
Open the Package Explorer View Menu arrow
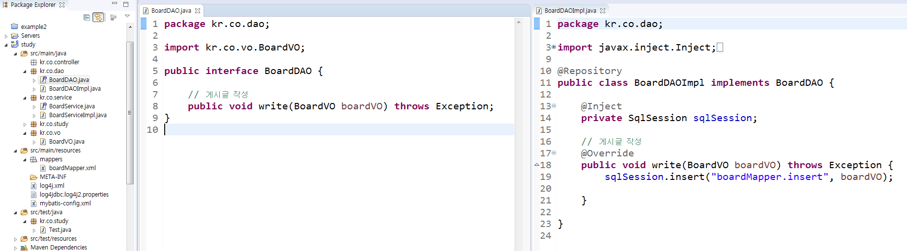pos(127,16)
